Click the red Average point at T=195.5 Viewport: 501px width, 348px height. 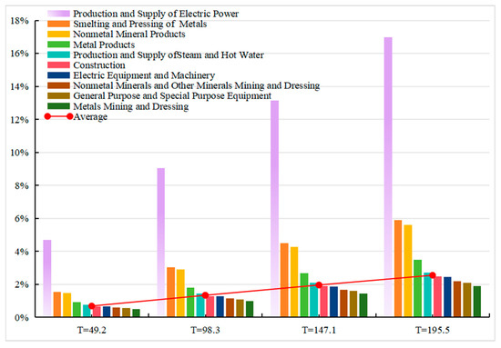(x=433, y=275)
